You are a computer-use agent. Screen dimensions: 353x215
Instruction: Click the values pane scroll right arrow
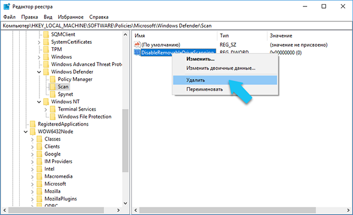(348, 210)
